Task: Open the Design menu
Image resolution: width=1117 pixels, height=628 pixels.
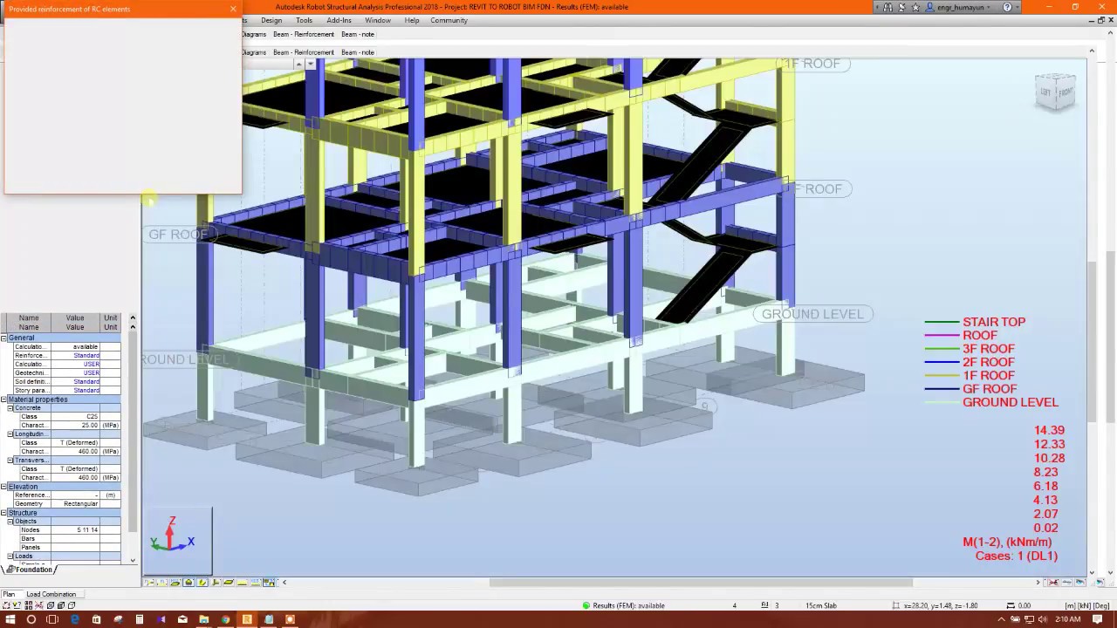Action: (271, 20)
